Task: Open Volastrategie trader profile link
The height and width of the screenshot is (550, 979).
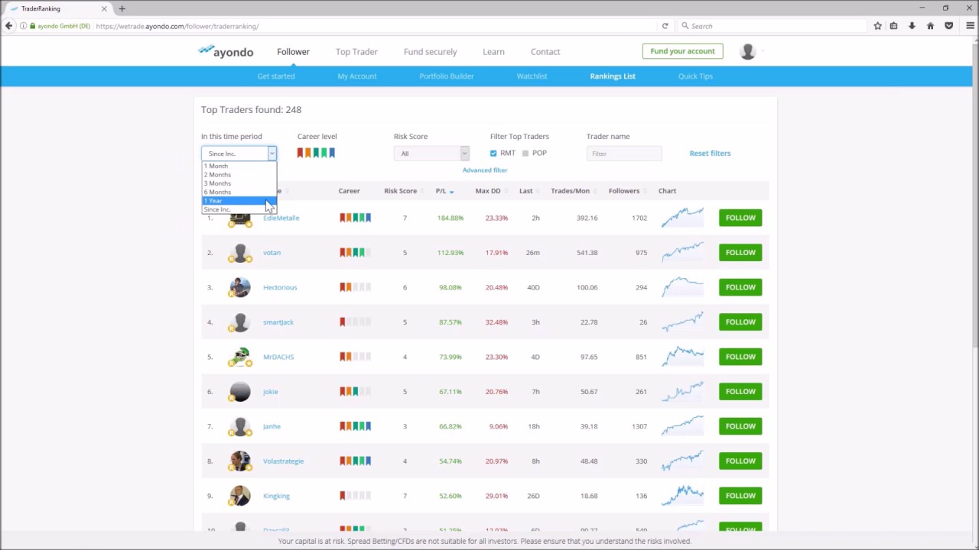Action: 283,461
